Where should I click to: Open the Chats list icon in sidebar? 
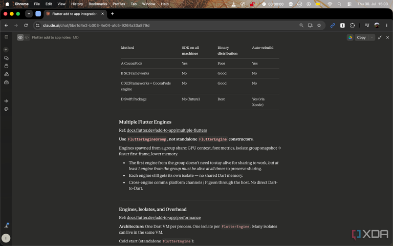click(x=6, y=58)
